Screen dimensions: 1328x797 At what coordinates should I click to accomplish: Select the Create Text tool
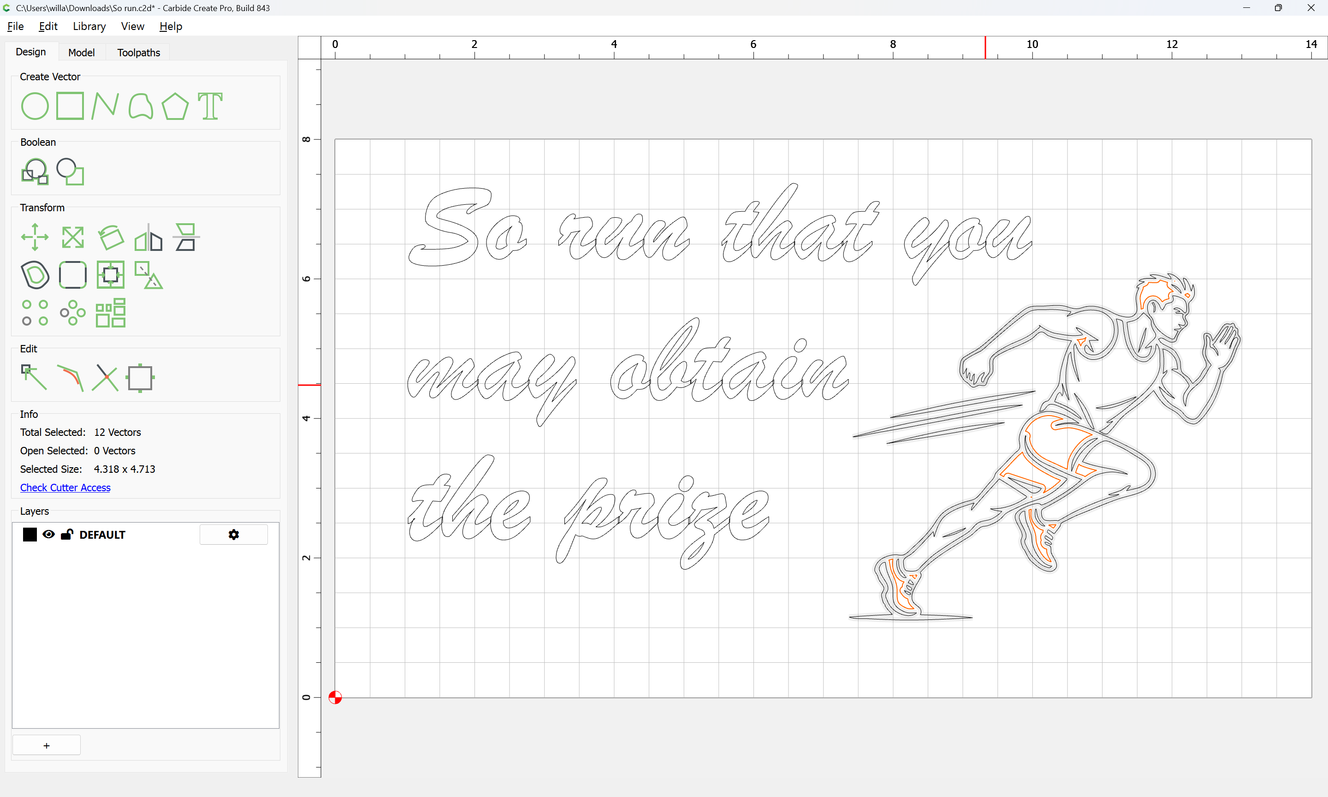coord(210,106)
